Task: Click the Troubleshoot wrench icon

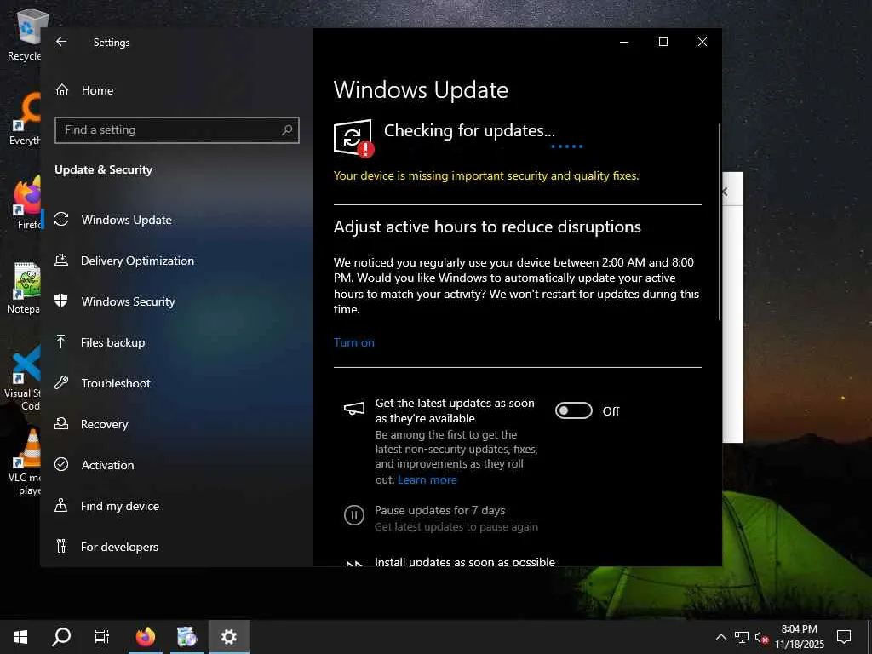Action: coord(61,382)
